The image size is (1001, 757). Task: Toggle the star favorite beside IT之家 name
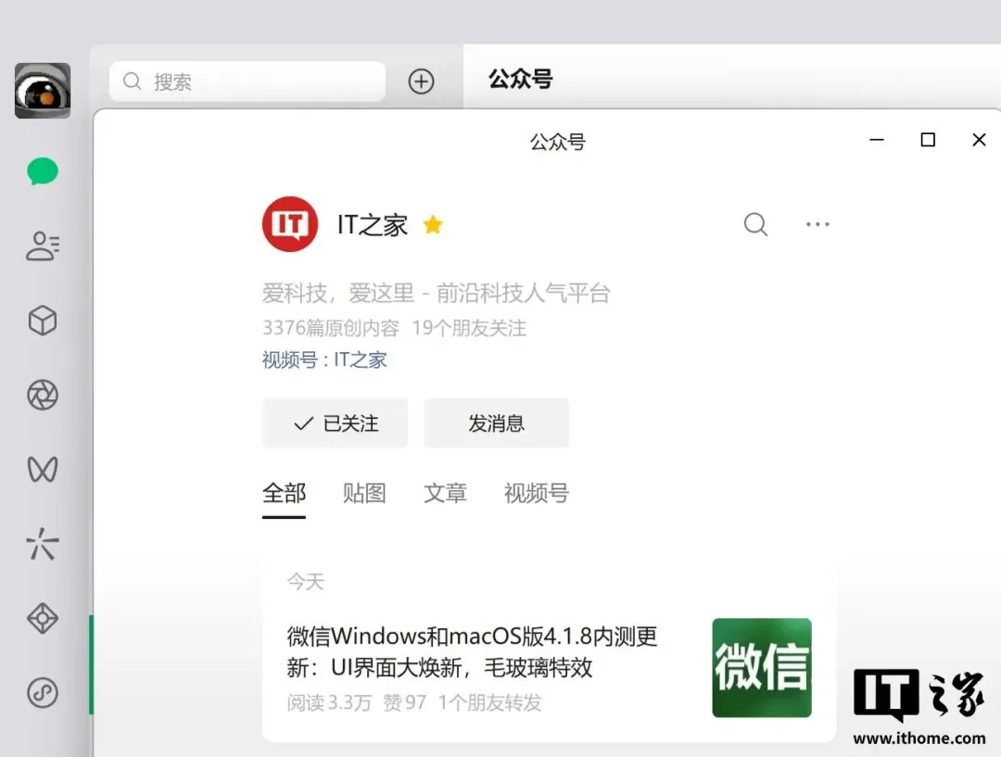tap(433, 224)
